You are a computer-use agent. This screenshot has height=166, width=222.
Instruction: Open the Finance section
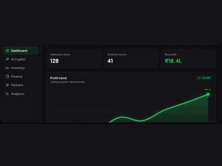point(21,77)
